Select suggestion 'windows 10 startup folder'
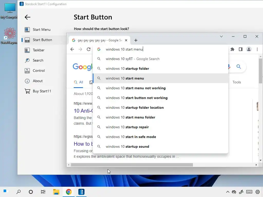The width and height of the screenshot is (263, 197). point(161,68)
